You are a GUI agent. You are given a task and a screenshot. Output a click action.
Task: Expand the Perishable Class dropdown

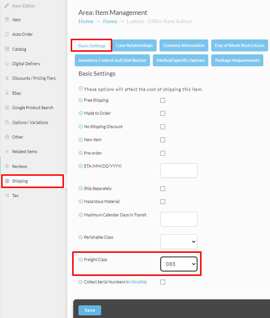[179, 242]
